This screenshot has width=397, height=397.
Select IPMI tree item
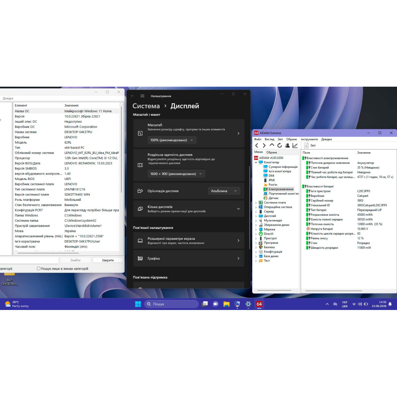(x=269, y=180)
